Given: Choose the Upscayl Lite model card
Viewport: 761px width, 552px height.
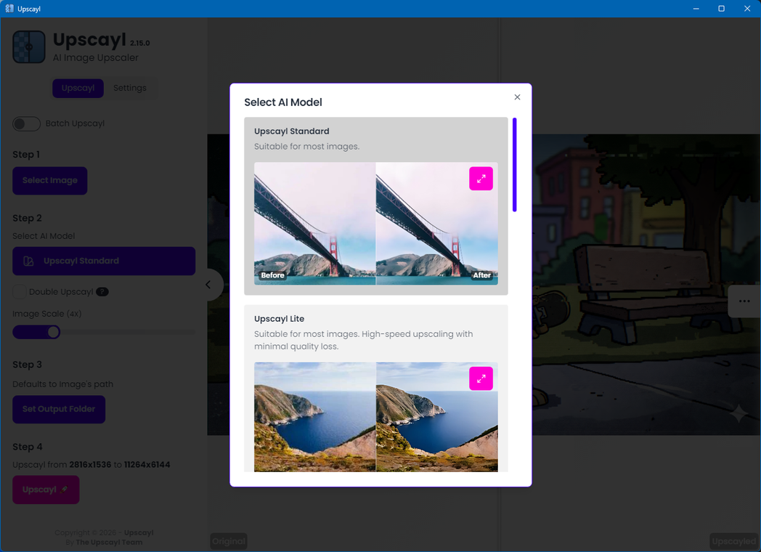Looking at the screenshot, I should tap(376, 389).
